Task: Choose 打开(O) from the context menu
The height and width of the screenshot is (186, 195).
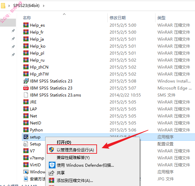Action: 64,142
